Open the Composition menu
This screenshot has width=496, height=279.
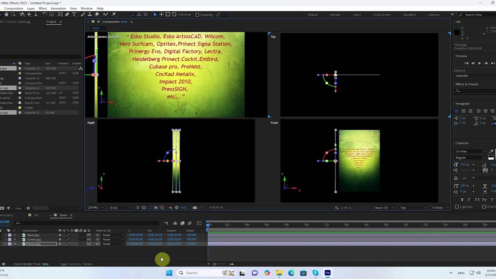click(14, 9)
